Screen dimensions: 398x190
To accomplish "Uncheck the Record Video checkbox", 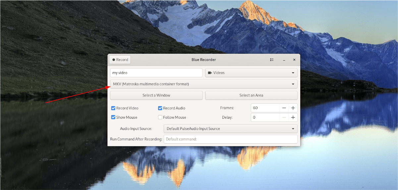I will click(113, 108).
